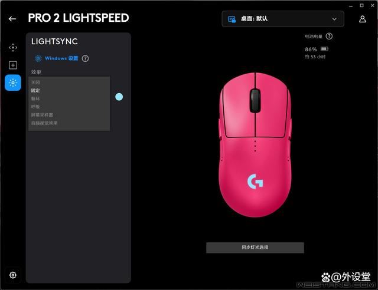Click help icon next to Windows 设置

85,58
